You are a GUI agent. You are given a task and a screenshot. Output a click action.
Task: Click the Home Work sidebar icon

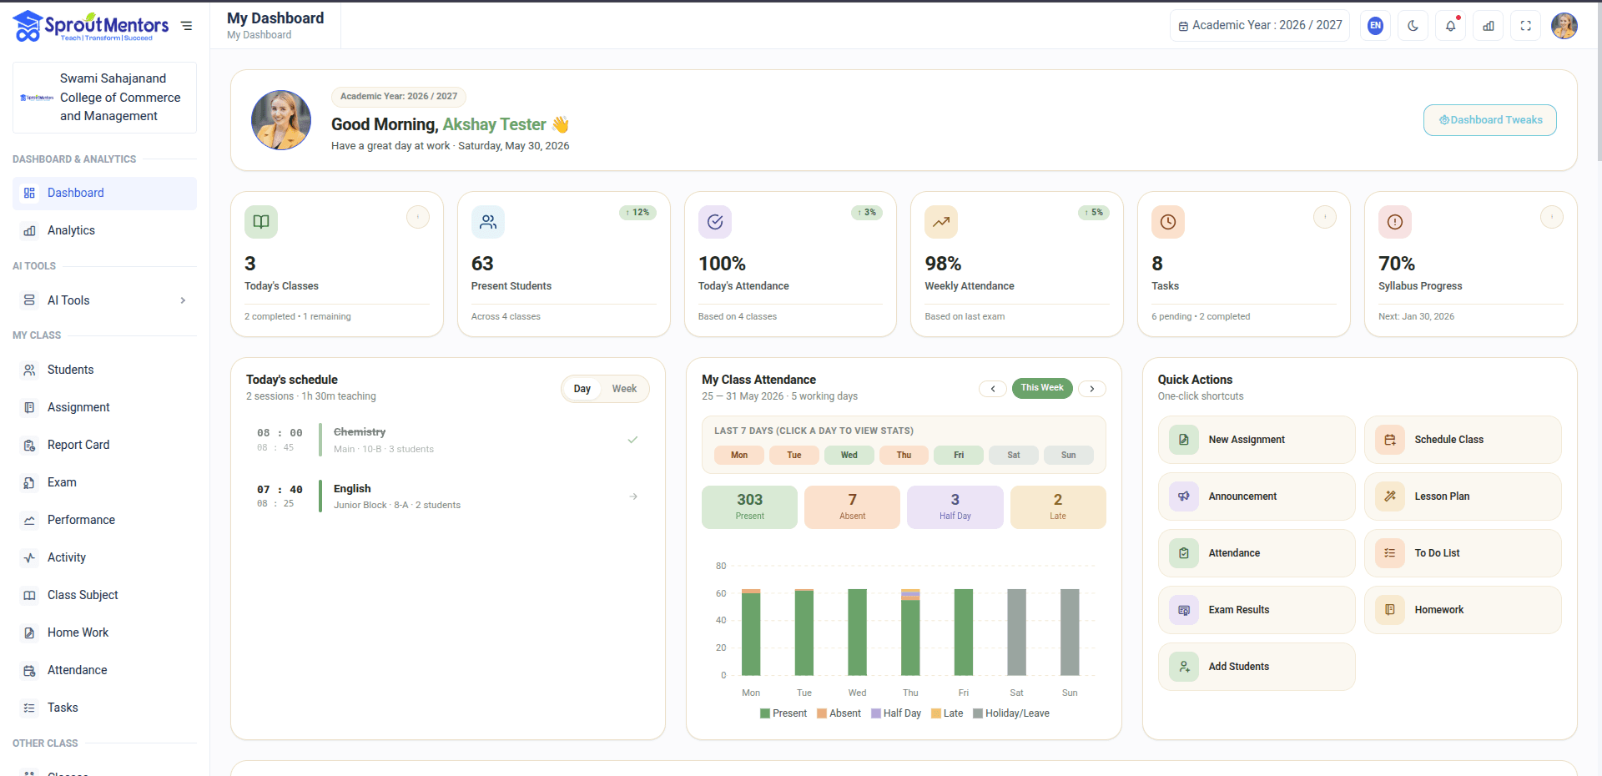click(x=30, y=632)
